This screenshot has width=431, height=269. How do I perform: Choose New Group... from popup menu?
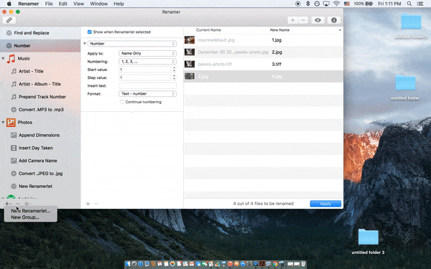pos(30,217)
